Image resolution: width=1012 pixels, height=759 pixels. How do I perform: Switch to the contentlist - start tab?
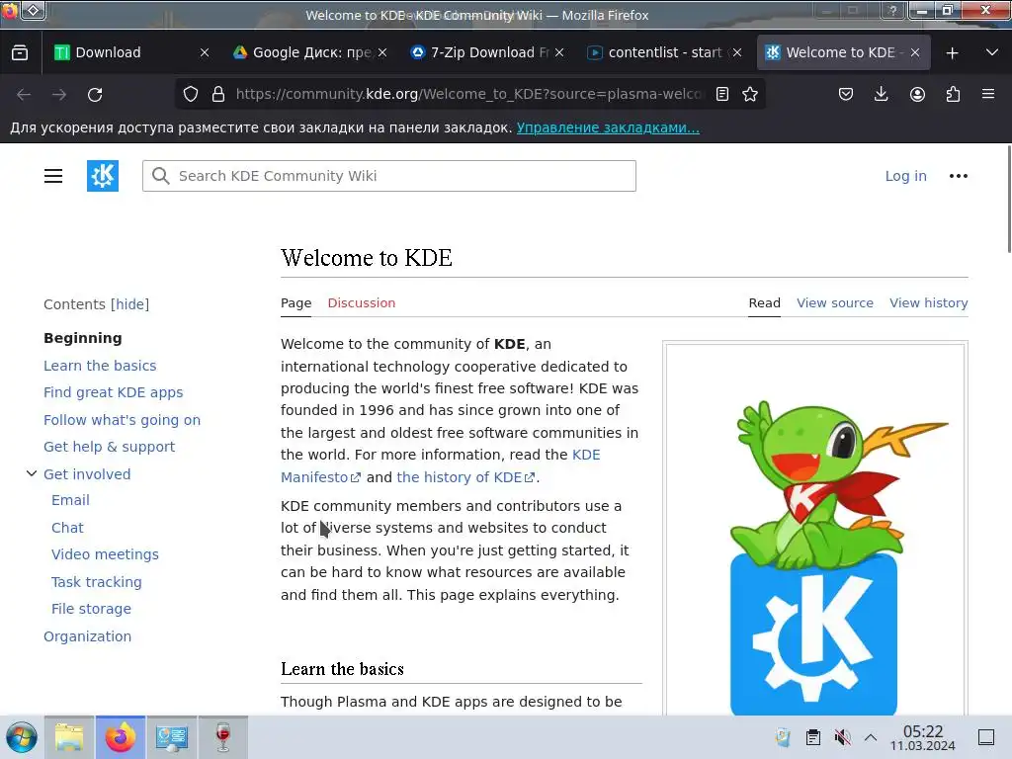point(657,52)
